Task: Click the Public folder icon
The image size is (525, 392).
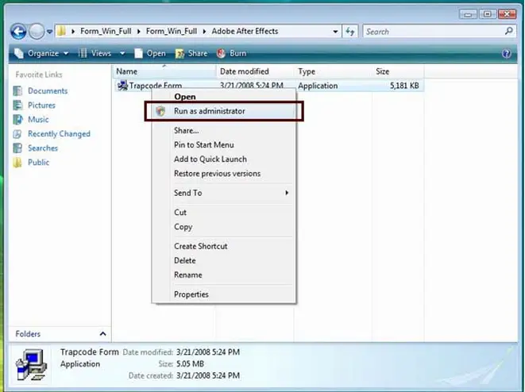Action: click(x=17, y=162)
